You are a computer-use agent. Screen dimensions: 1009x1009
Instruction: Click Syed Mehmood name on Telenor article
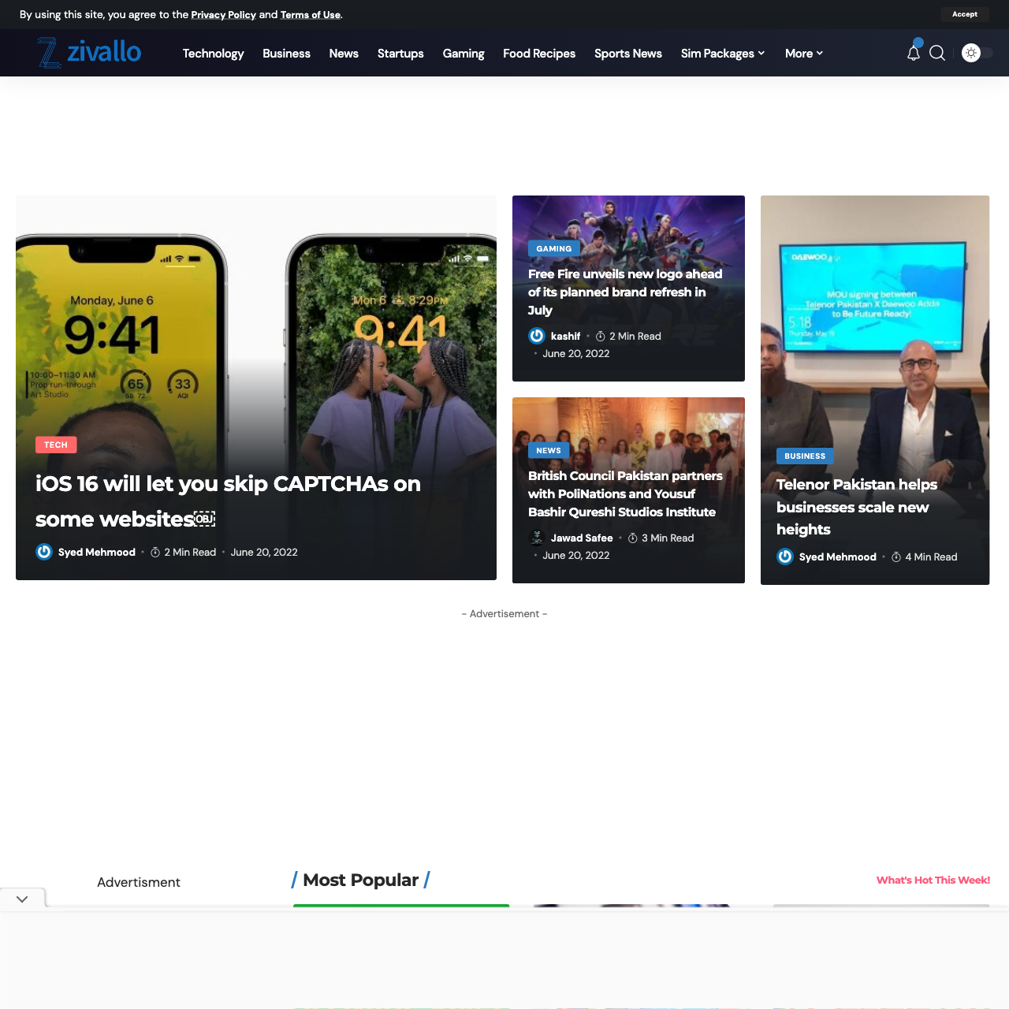click(838, 557)
